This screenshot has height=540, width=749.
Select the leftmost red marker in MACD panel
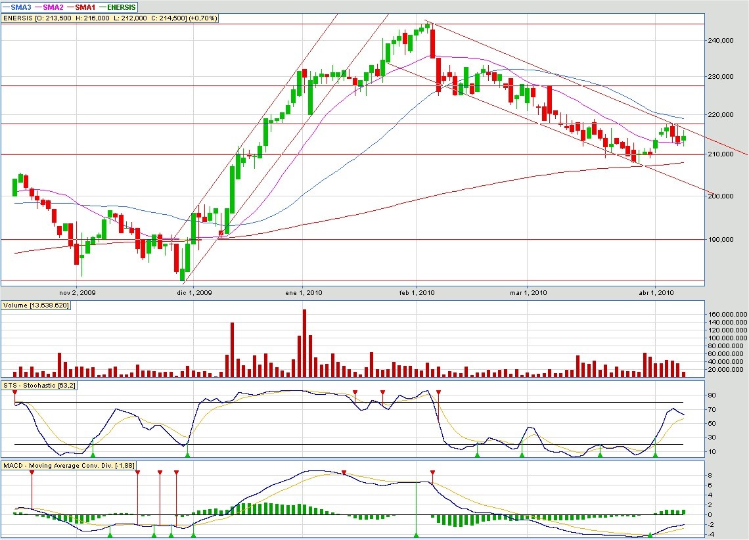32,472
